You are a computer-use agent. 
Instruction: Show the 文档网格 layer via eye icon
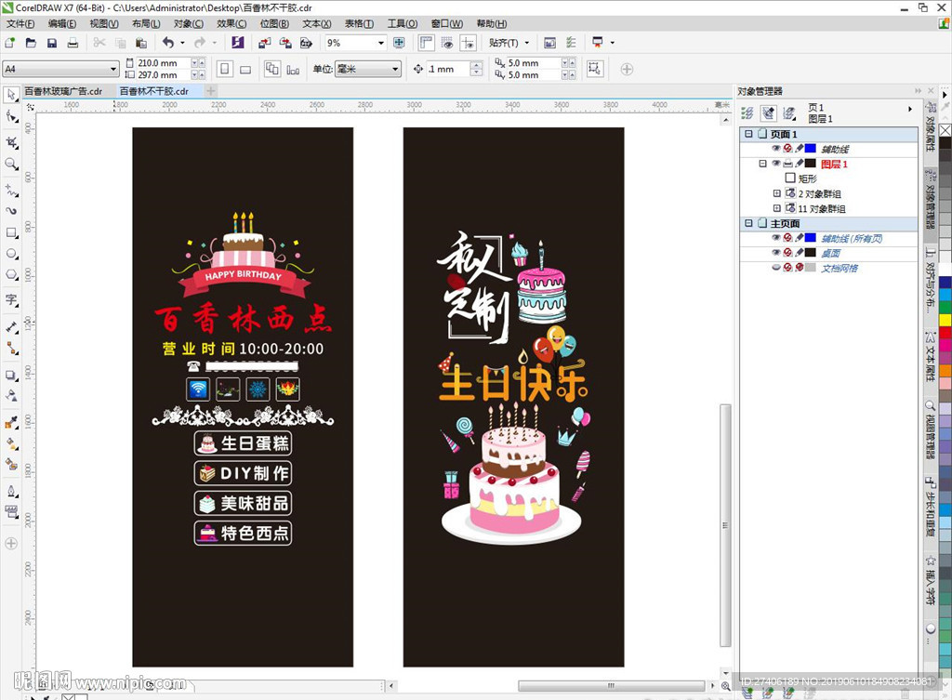tap(776, 267)
